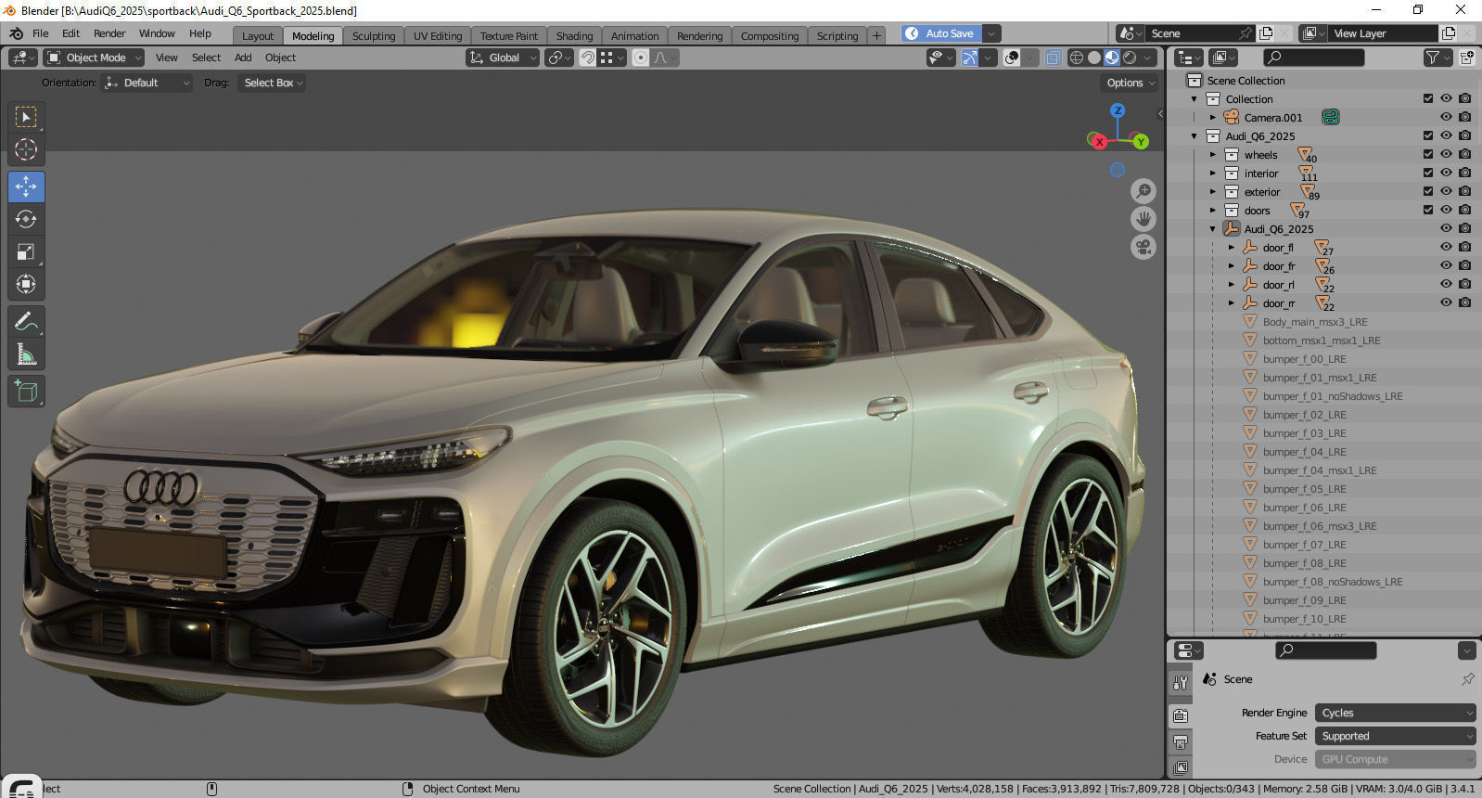Add a new workspace with plus button
The width and height of the screenshot is (1482, 798).
[x=876, y=36]
